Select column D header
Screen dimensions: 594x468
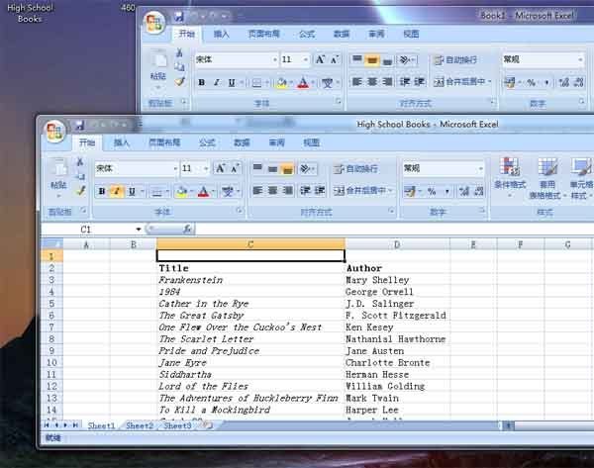coord(397,244)
